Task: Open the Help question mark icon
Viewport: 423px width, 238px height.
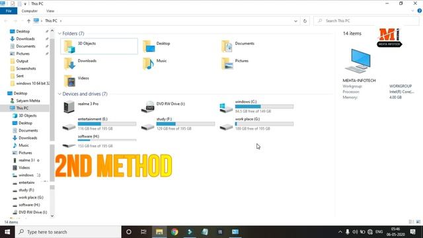Action: (420, 11)
